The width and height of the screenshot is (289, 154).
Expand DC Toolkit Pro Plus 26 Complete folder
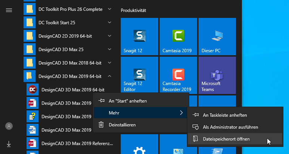69,9
